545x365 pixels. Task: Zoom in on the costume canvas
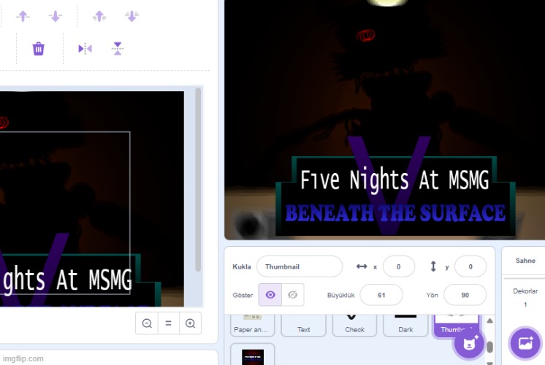tap(190, 323)
